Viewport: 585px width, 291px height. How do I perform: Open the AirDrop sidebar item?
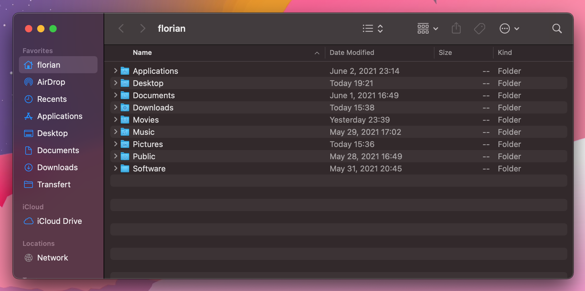[51, 82]
